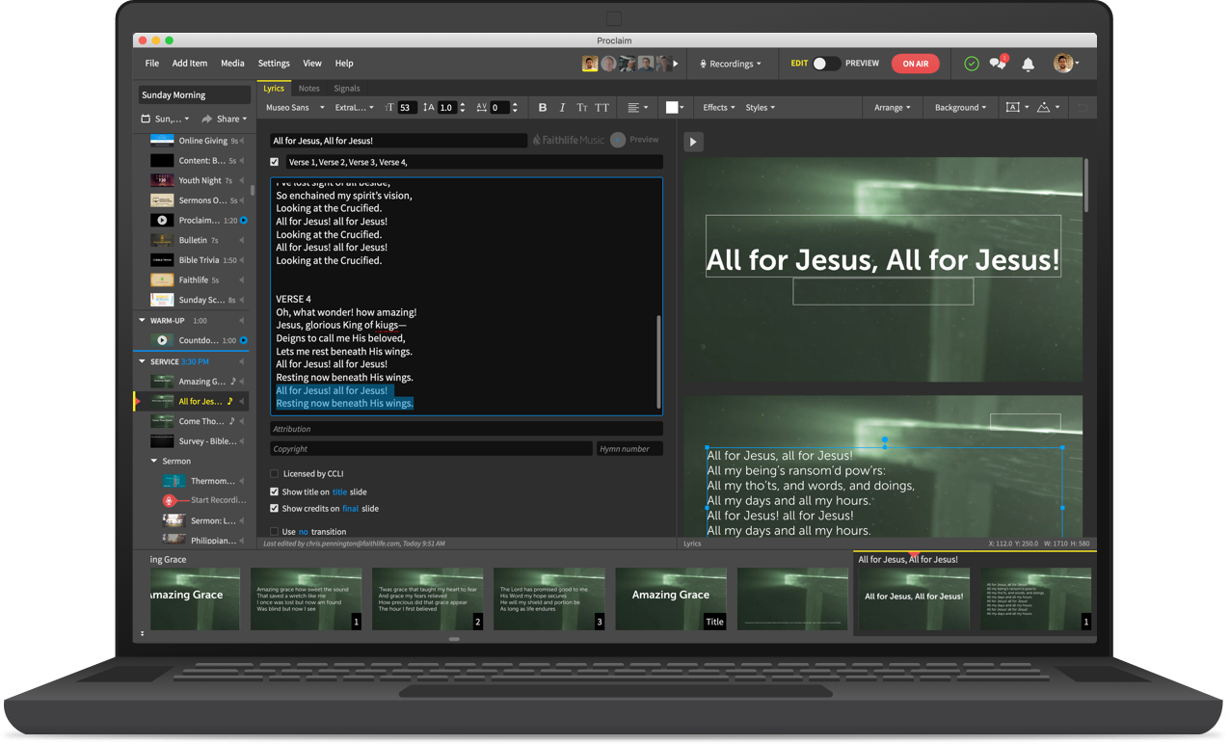Click the font size icon
1230x744 pixels.
pos(389,108)
